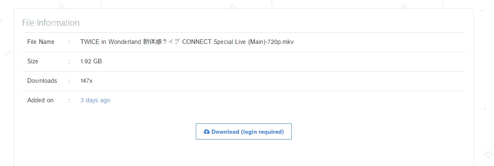Click the diamond outline decoration at bottom right
Screen dimensions: 494x166
tap(488, 155)
